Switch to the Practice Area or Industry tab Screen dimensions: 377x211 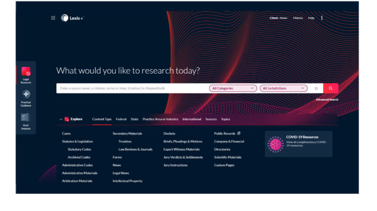160,119
